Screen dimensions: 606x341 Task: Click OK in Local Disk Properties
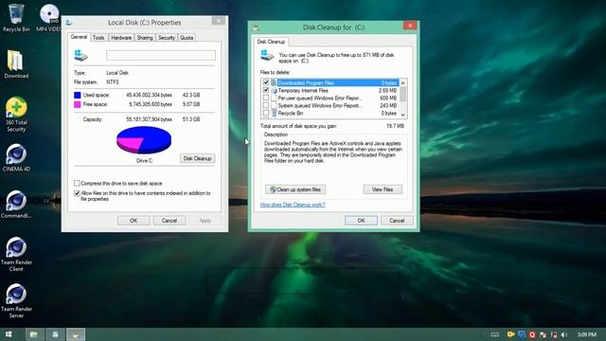[134, 221]
